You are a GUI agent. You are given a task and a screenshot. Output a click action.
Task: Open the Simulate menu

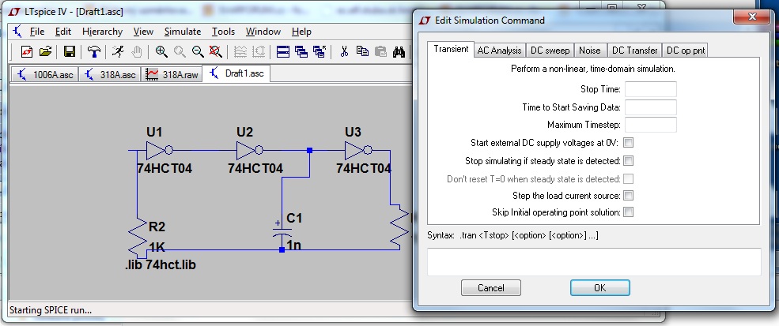pos(183,32)
